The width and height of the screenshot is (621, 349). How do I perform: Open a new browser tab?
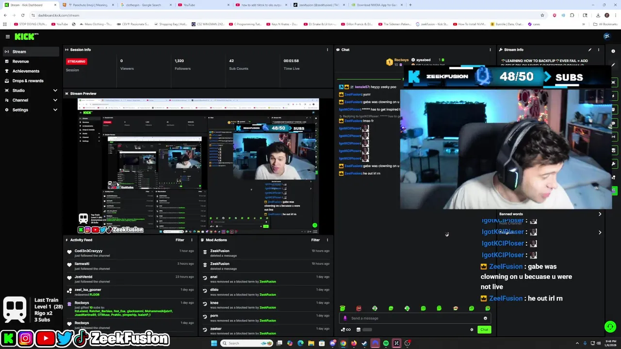[410, 5]
